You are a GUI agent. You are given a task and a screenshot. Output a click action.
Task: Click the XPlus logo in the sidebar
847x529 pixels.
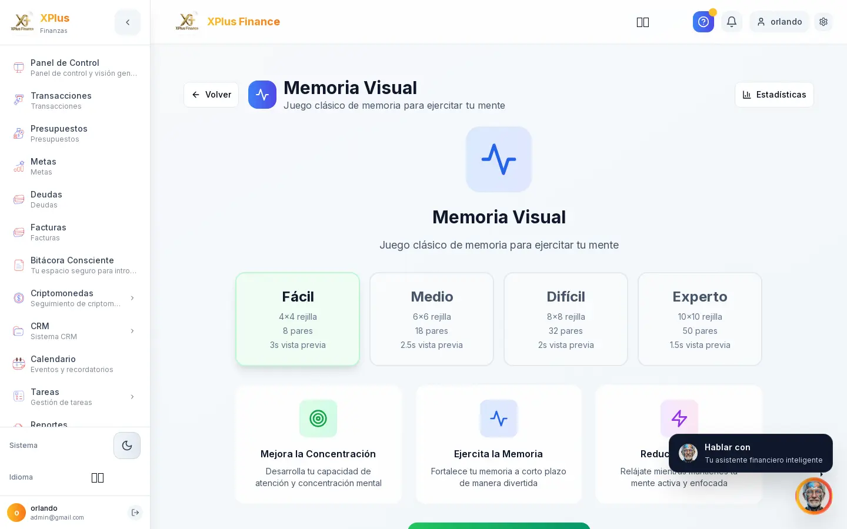point(22,22)
